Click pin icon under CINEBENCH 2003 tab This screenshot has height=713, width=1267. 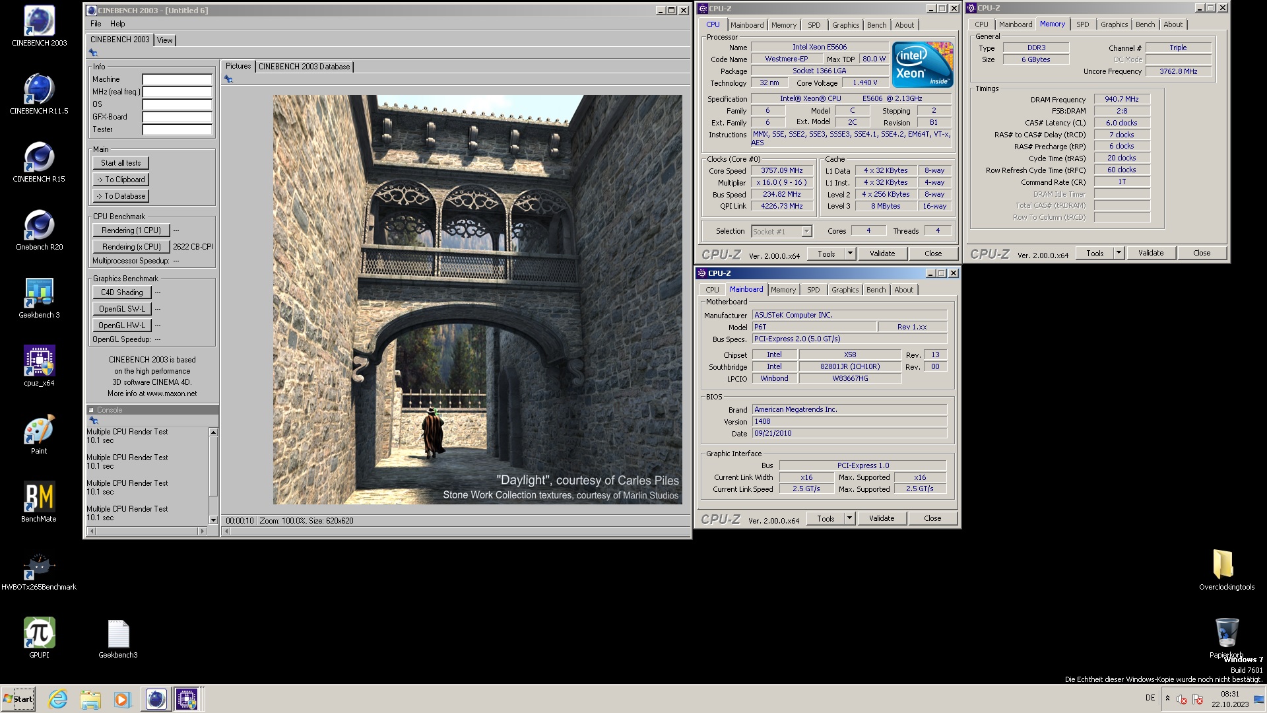(93, 53)
